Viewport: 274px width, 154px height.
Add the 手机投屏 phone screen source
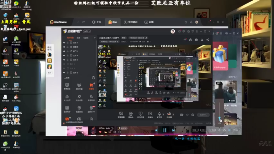tap(140, 115)
